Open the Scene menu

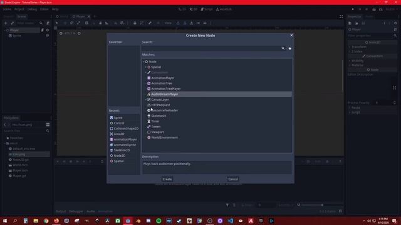(7, 9)
